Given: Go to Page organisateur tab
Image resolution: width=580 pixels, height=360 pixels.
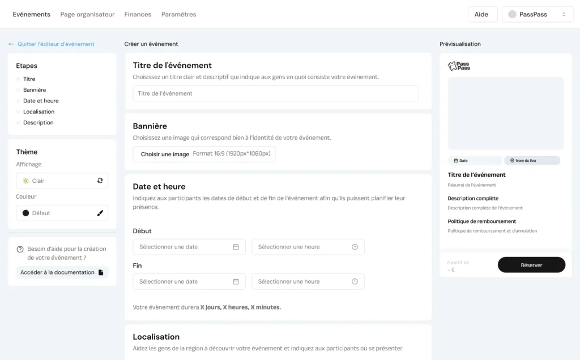Looking at the screenshot, I should (87, 14).
